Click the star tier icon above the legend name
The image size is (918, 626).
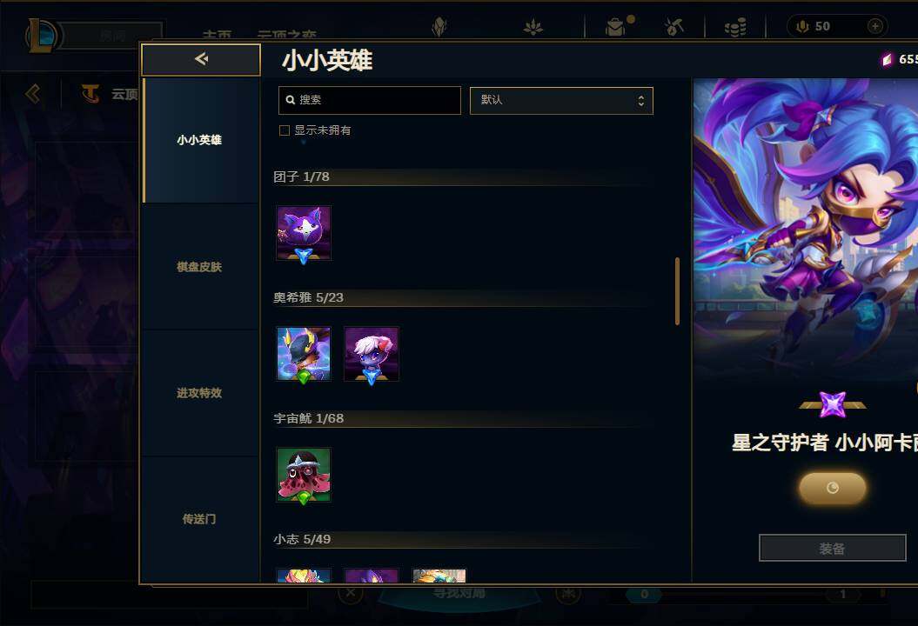pyautogui.click(x=833, y=404)
